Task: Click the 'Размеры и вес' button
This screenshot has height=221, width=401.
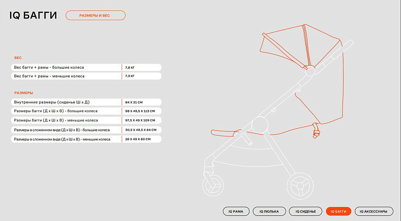Action: [95, 16]
